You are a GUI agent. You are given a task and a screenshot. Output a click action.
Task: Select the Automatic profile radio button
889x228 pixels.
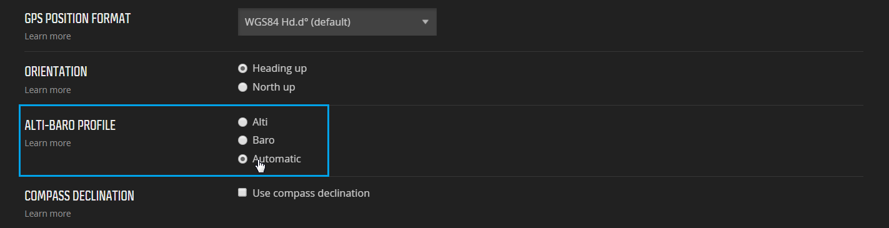[x=242, y=159]
